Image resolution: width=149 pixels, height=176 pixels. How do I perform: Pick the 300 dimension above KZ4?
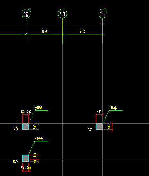tap(22, 112)
